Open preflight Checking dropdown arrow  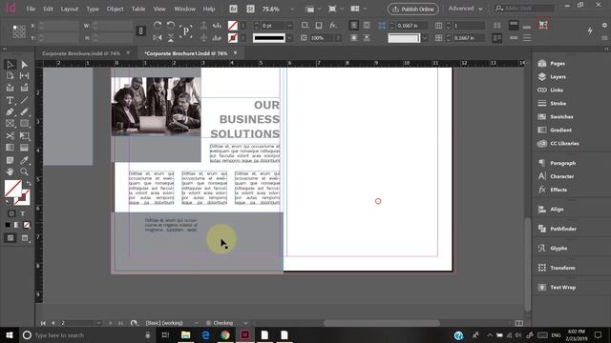point(245,323)
